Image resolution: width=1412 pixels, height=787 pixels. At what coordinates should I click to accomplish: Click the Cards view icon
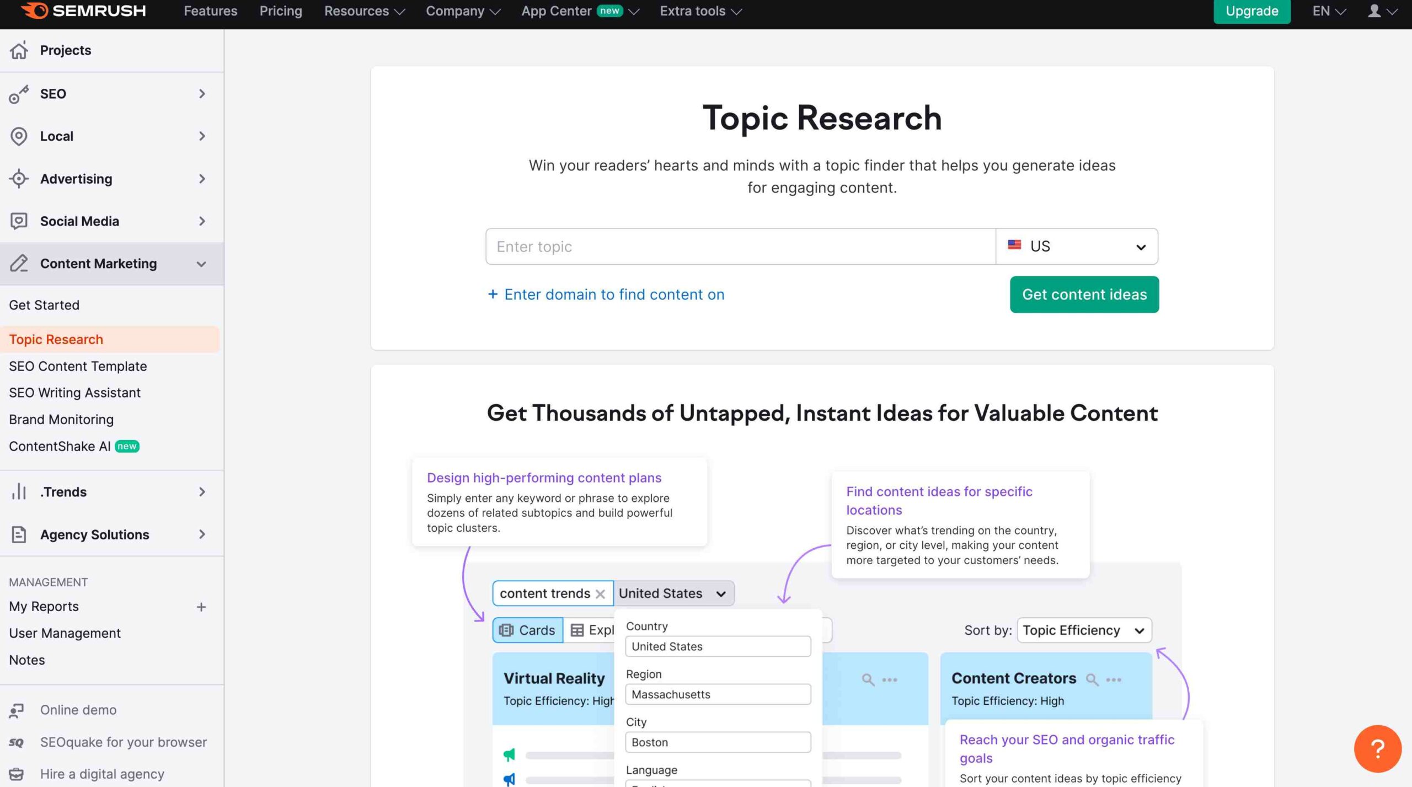506,630
